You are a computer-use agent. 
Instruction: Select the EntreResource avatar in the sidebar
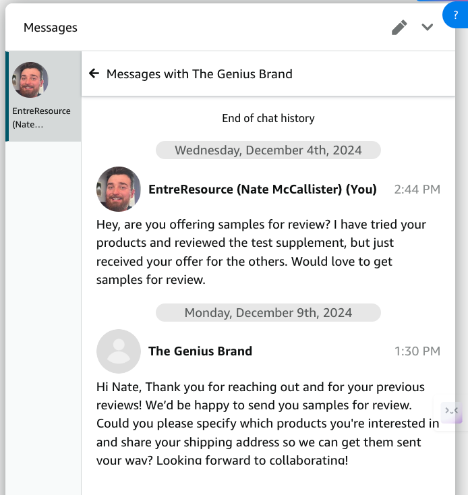30,80
